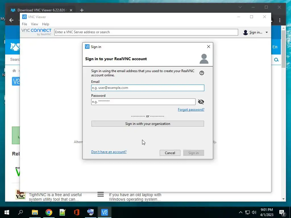291x218 pixels.
Task: Open volume control tray icon
Action: point(254,212)
